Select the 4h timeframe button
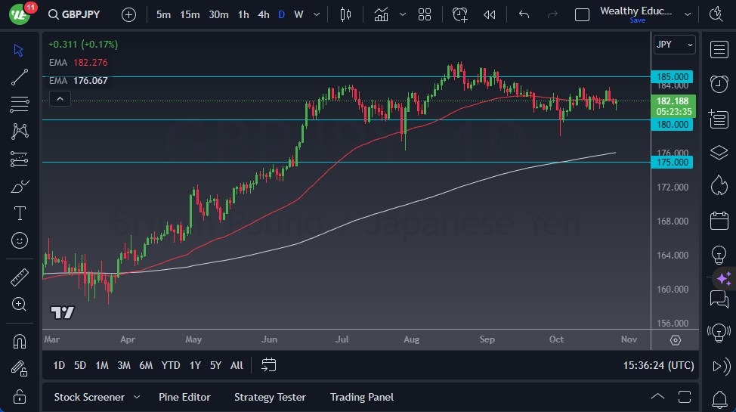 263,14
